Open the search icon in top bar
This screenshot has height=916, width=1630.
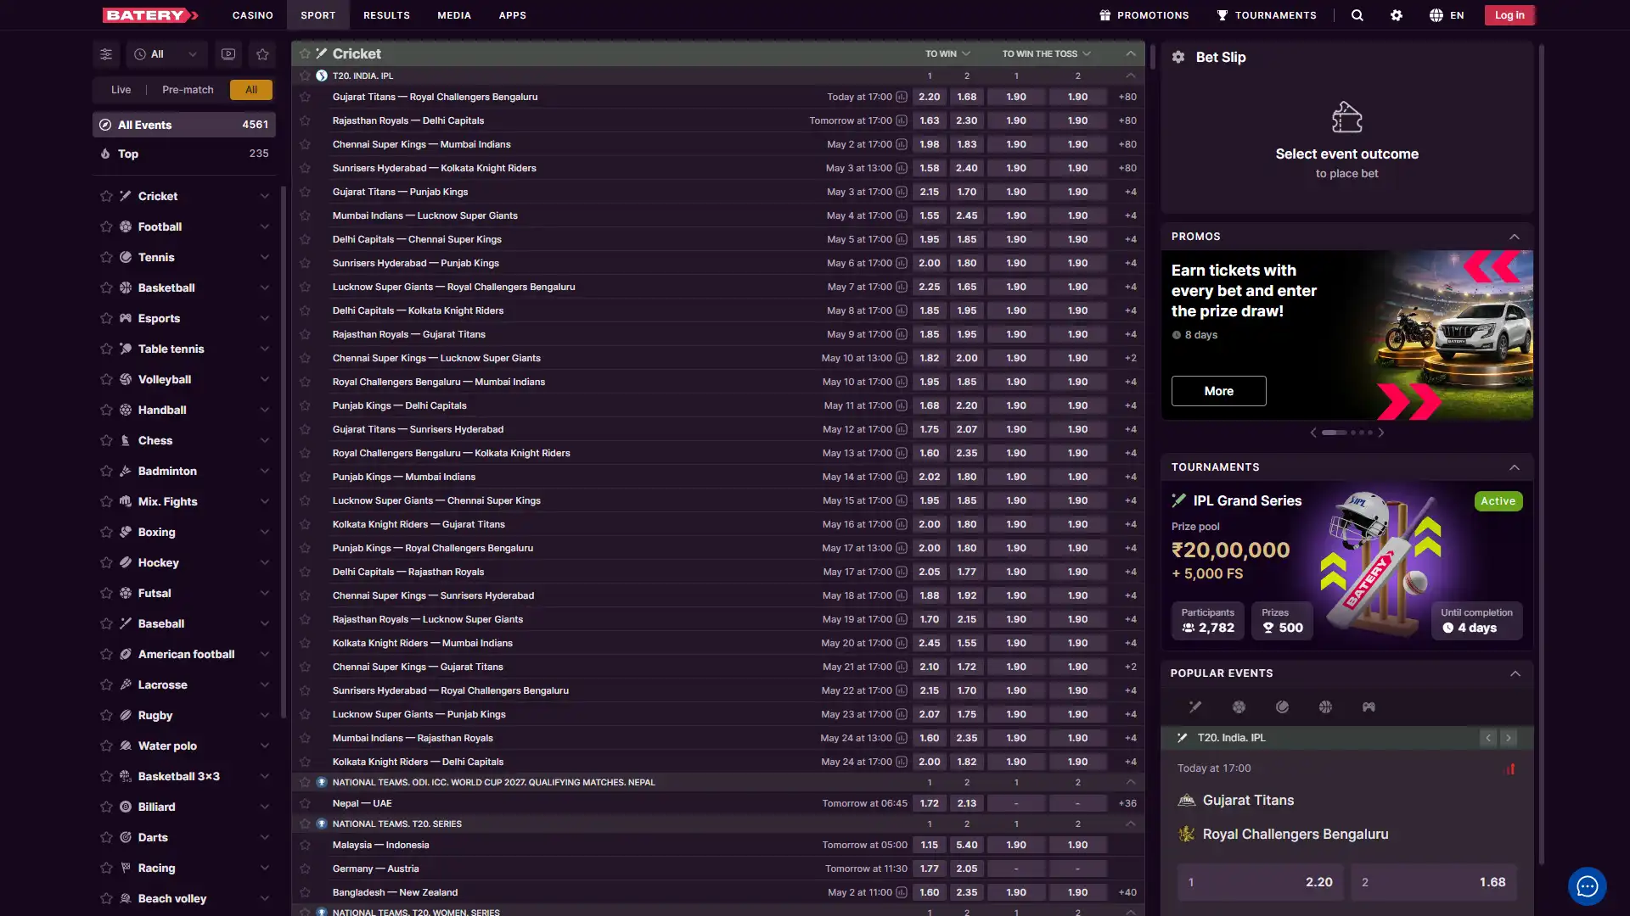[1357, 15]
